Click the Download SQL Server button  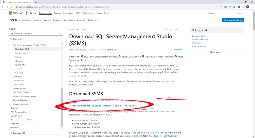point(233,20)
